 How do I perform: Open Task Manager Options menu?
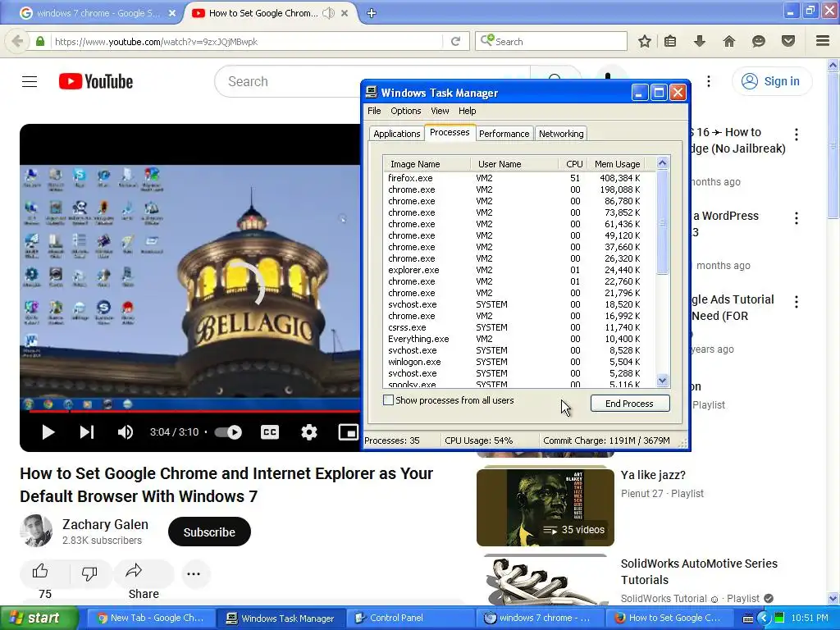pyautogui.click(x=405, y=111)
